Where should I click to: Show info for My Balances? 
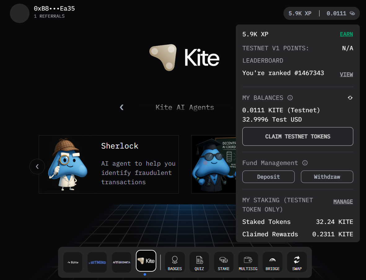click(290, 98)
